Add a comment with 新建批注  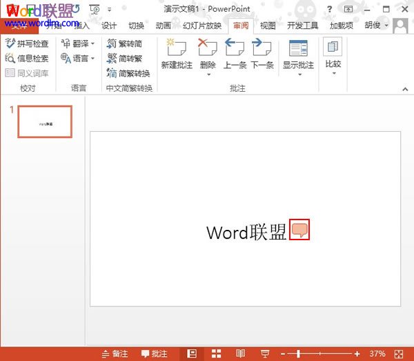tap(177, 54)
